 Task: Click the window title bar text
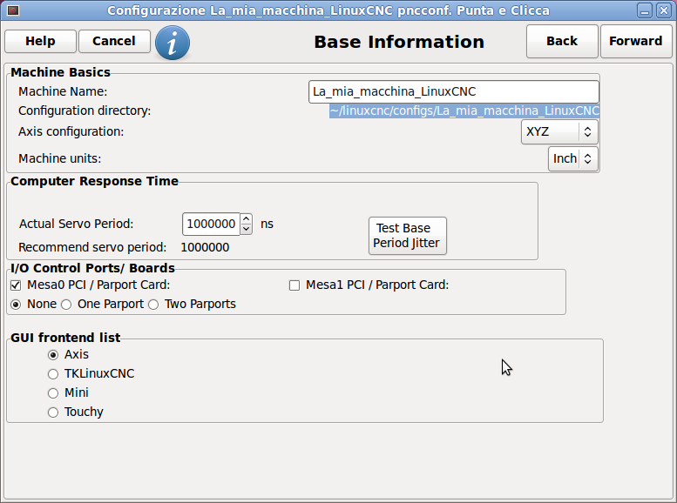[328, 10]
